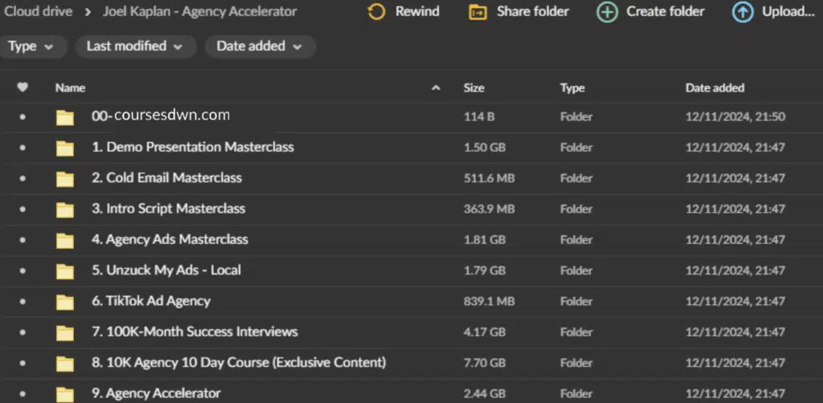Open folder 4. Agency Ads Masterclass
The width and height of the screenshot is (823, 403).
170,239
